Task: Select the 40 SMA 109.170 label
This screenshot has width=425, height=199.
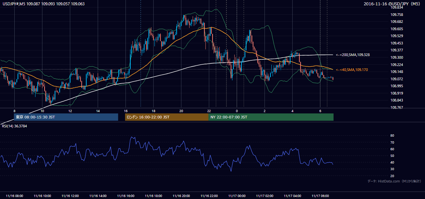Action: pyautogui.click(x=352, y=70)
